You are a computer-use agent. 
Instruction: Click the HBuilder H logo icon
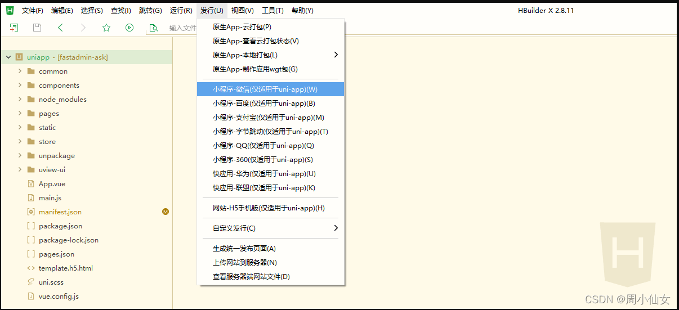click(x=10, y=10)
